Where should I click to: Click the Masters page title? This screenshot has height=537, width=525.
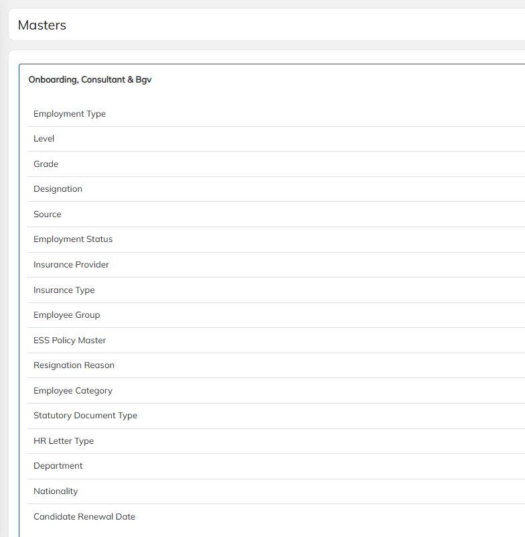[42, 25]
